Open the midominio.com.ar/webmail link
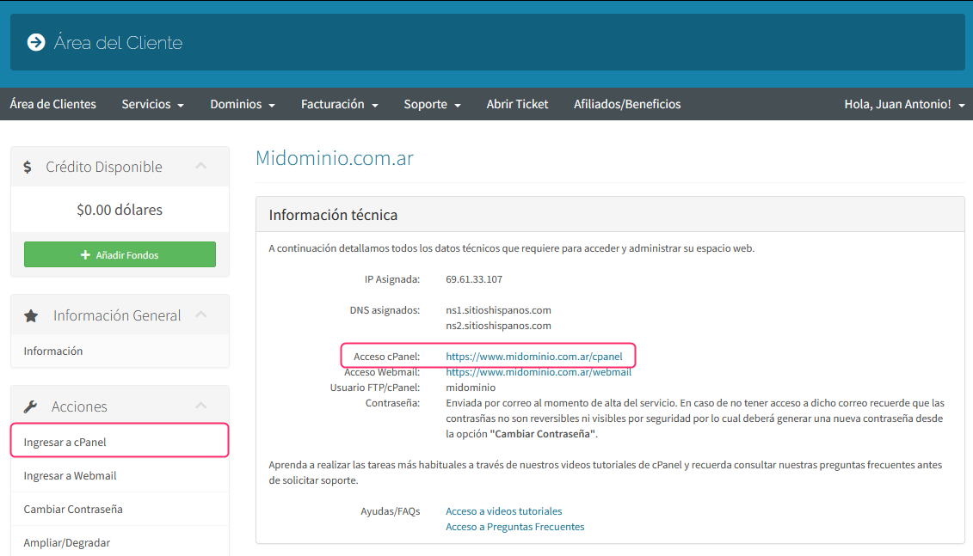This screenshot has height=556, width=973. point(538,372)
